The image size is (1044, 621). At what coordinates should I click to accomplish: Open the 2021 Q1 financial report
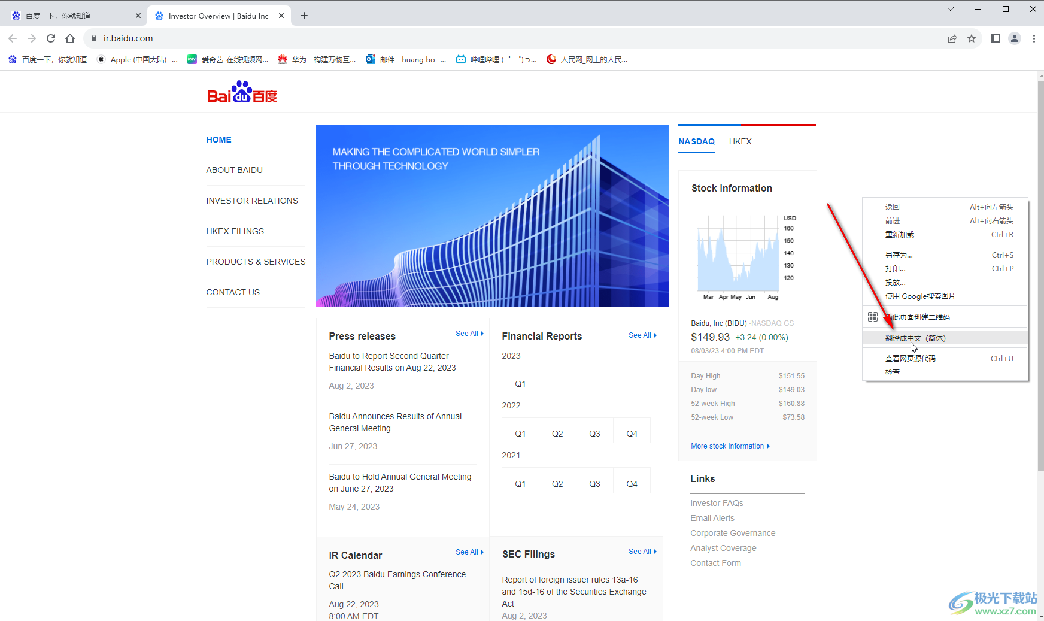520,481
